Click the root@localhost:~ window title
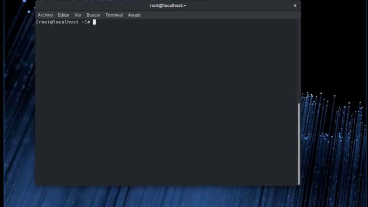The width and height of the screenshot is (368, 207). pos(168,6)
